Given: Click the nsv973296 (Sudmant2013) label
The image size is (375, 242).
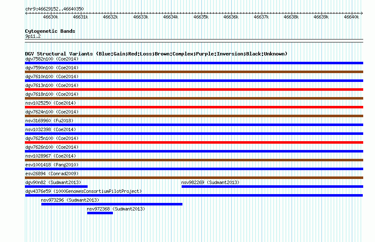Looking at the screenshot, I should coord(70,200).
